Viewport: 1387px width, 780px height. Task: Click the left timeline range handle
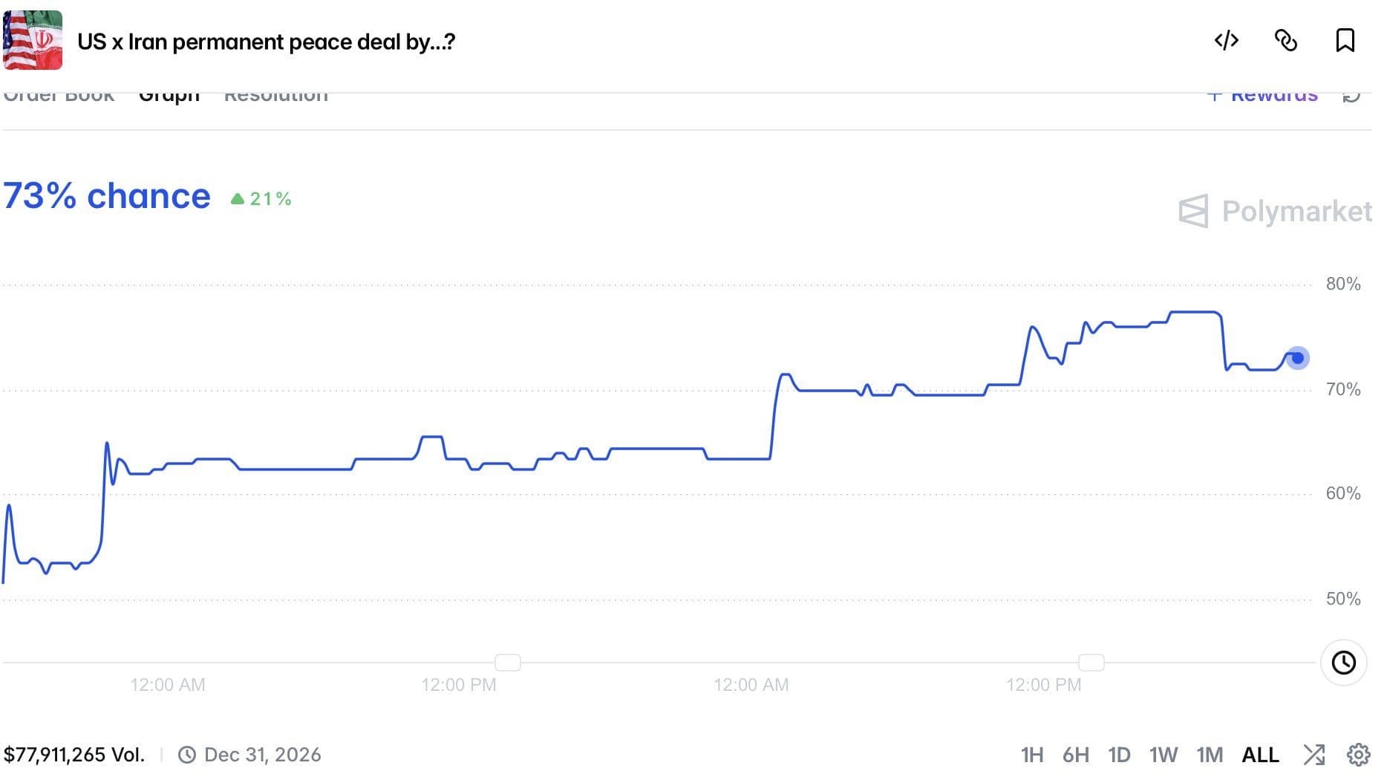pyautogui.click(x=508, y=662)
